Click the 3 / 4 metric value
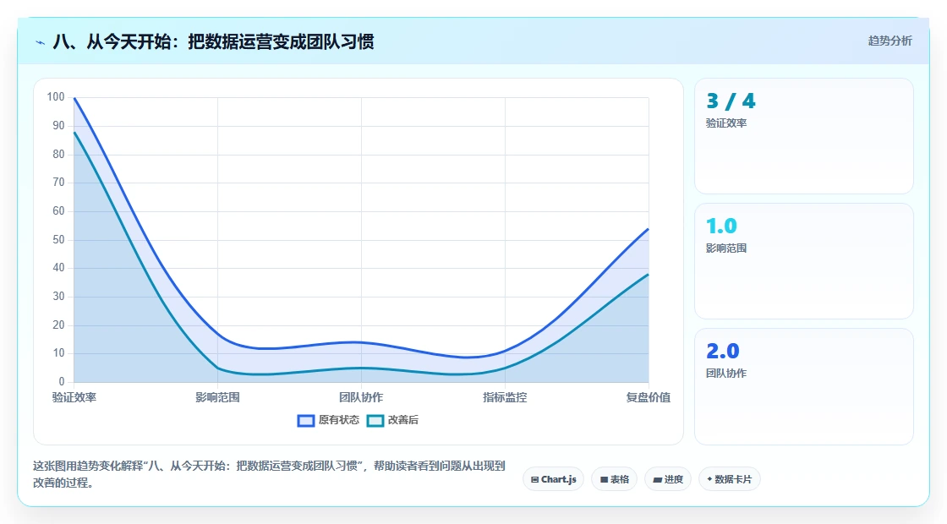947x524 pixels. [x=731, y=101]
